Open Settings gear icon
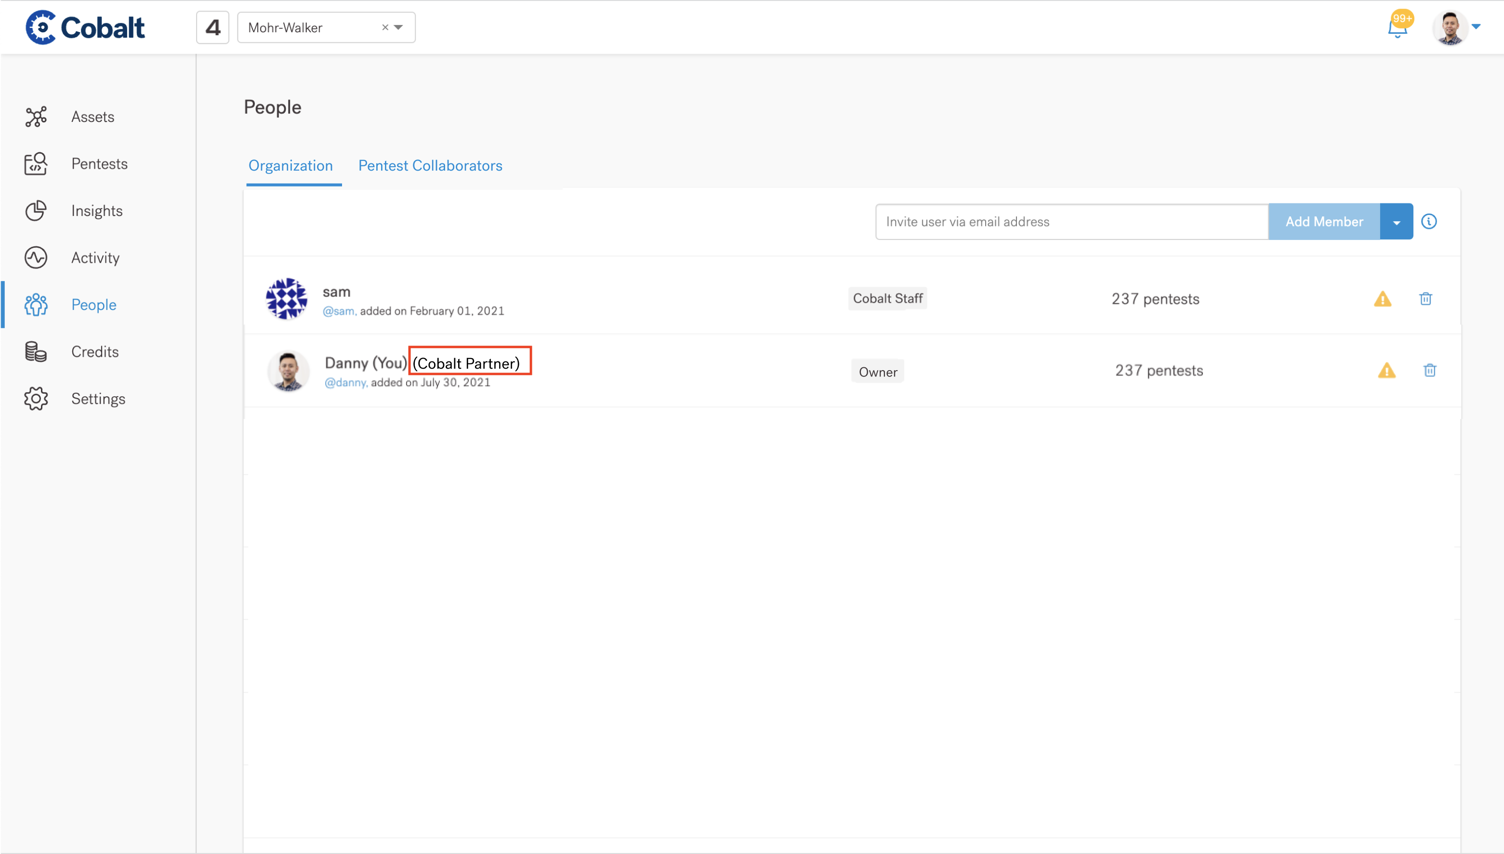The height and width of the screenshot is (854, 1504). (36, 399)
